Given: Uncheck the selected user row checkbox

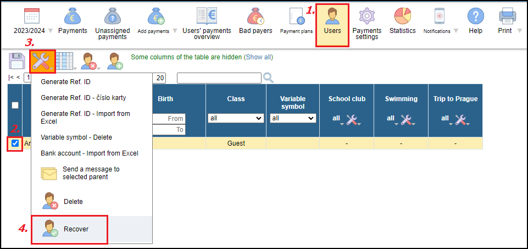Looking at the screenshot, I should click(15, 143).
